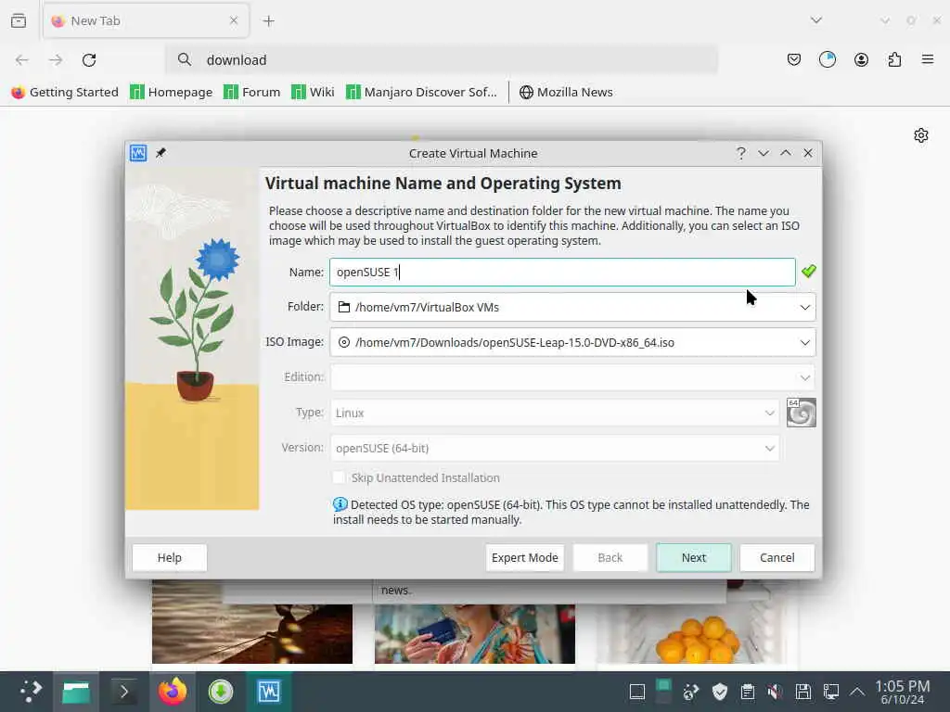The image size is (950, 712).
Task: Open the file manager from the taskbar
Action: coord(76,692)
